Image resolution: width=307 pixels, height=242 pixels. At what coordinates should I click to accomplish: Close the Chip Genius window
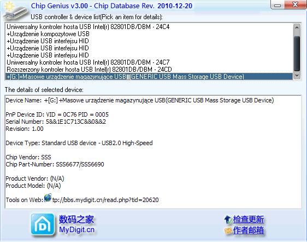pyautogui.click(x=295, y=4)
